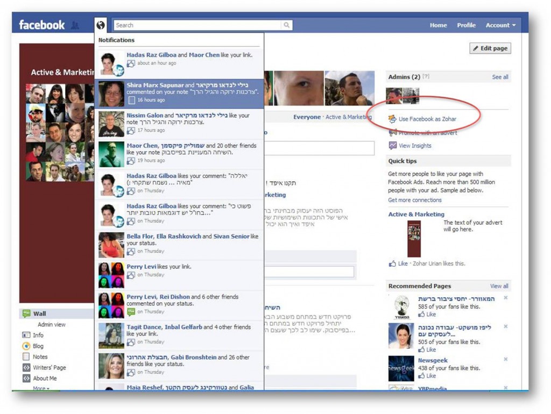Click the note icon beside 16 hours ago
Image resolution: width=551 pixels, height=414 pixels.
[131, 100]
